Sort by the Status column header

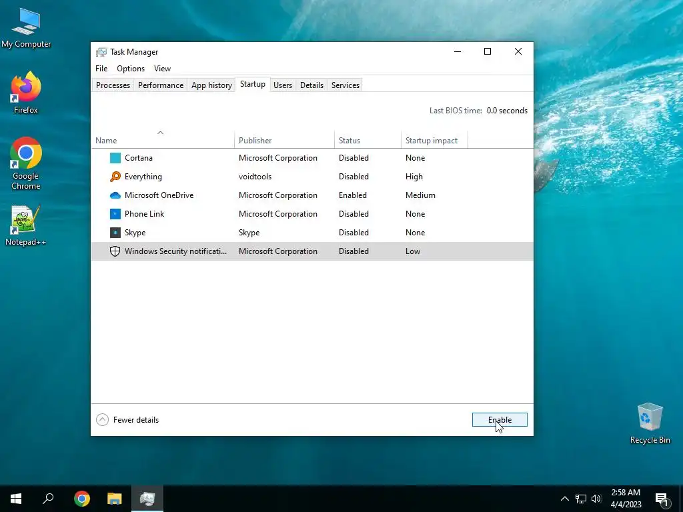tap(368, 140)
